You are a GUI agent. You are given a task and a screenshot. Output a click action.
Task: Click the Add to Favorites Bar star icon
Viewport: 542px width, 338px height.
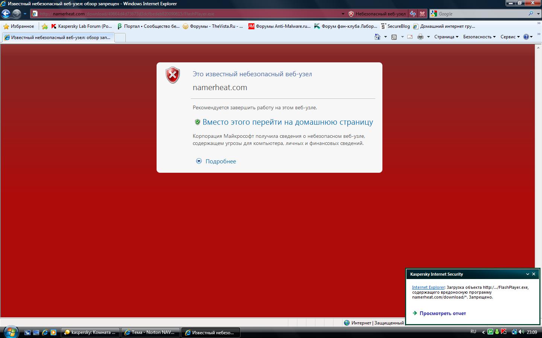[x=45, y=26]
